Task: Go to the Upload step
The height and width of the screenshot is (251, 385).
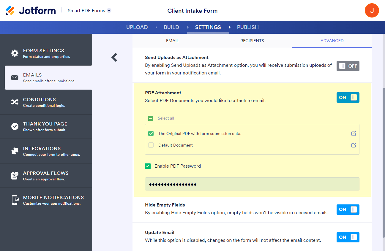Action: (x=137, y=27)
